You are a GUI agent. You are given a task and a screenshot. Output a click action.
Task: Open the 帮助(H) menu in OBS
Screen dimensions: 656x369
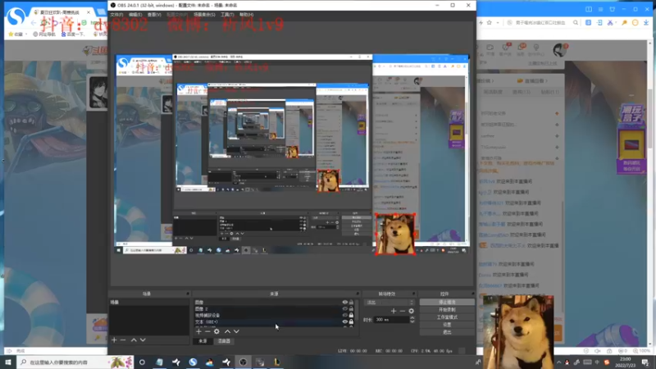click(x=247, y=15)
